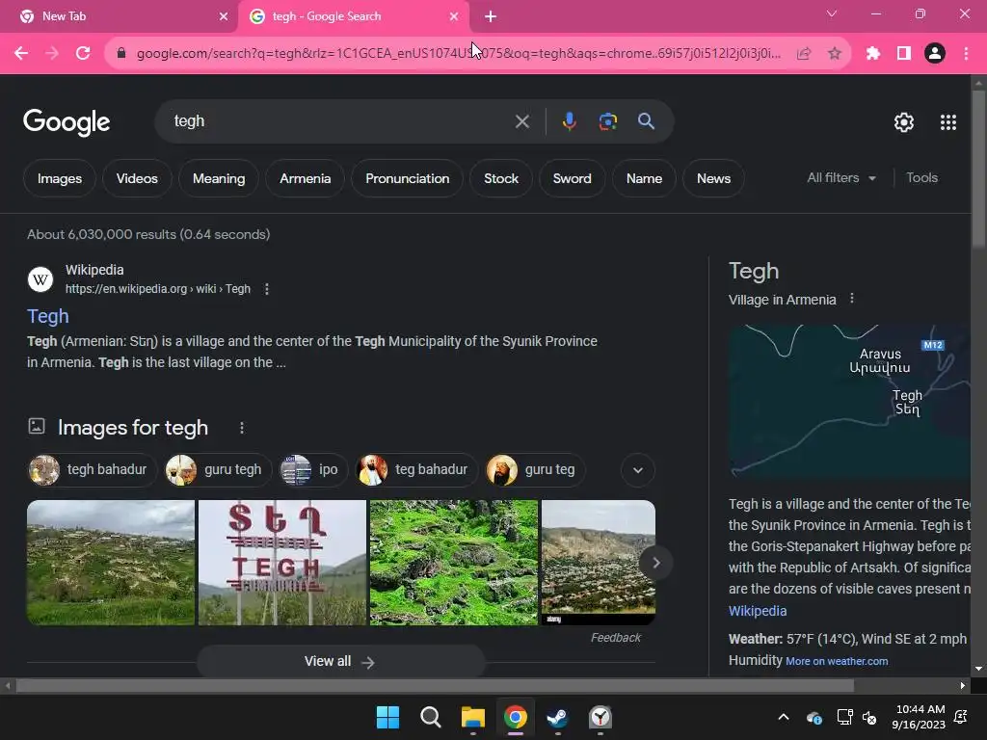Open the Tegh map in knowledge panel
The height and width of the screenshot is (740, 987).
click(849, 402)
